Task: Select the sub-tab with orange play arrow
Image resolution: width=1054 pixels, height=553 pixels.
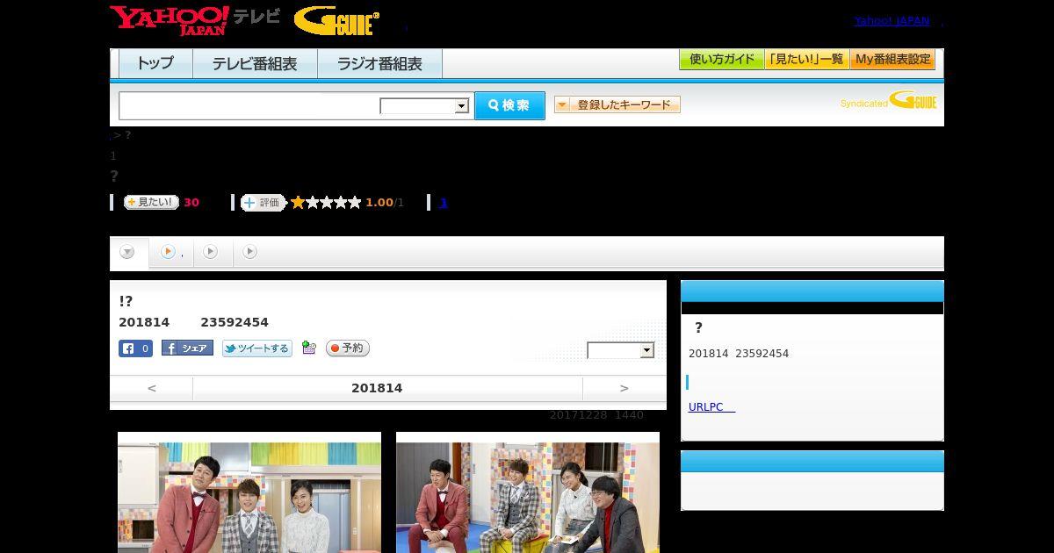Action: (x=171, y=253)
